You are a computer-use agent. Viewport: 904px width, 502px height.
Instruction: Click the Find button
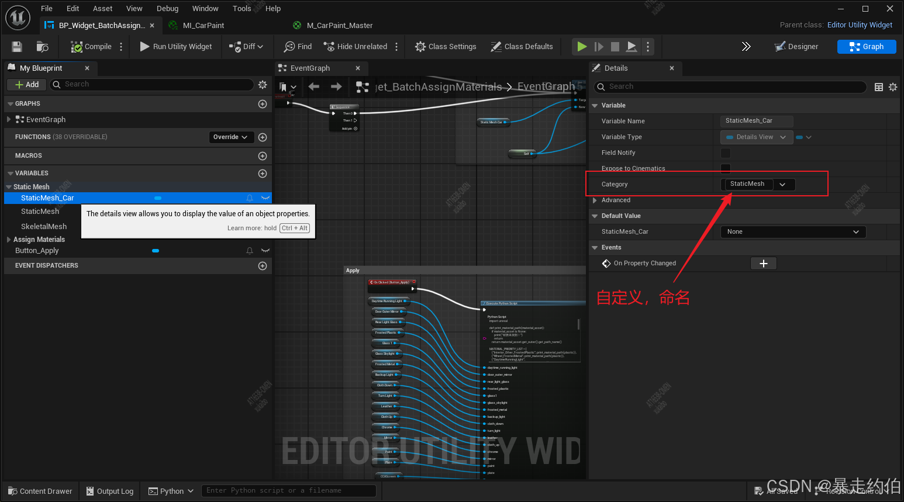(x=298, y=47)
